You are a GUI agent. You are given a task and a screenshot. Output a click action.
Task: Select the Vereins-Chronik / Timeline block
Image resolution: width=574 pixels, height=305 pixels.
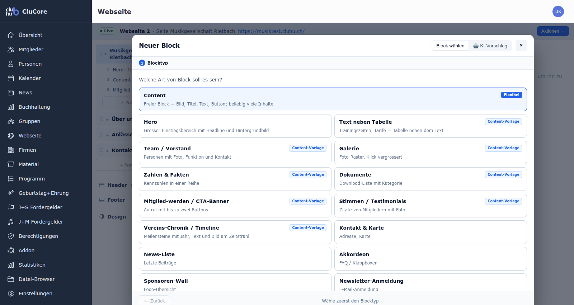coord(235,232)
